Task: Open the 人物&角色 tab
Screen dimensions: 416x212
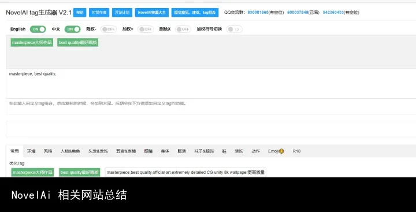Action: pyautogui.click(x=70, y=151)
